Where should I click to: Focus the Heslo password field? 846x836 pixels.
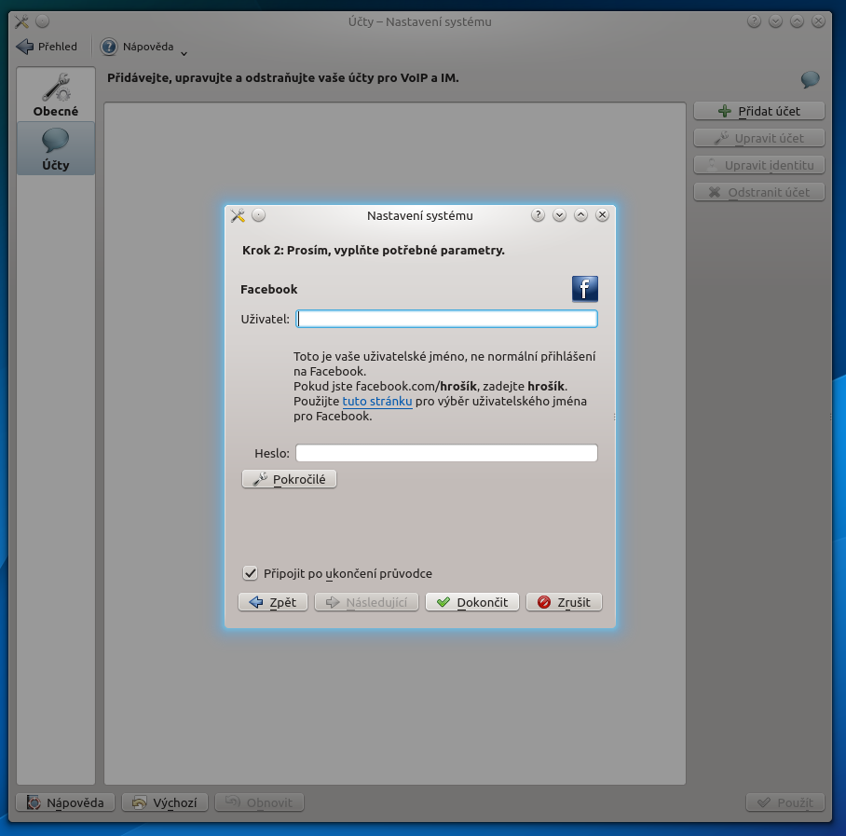tap(446, 453)
